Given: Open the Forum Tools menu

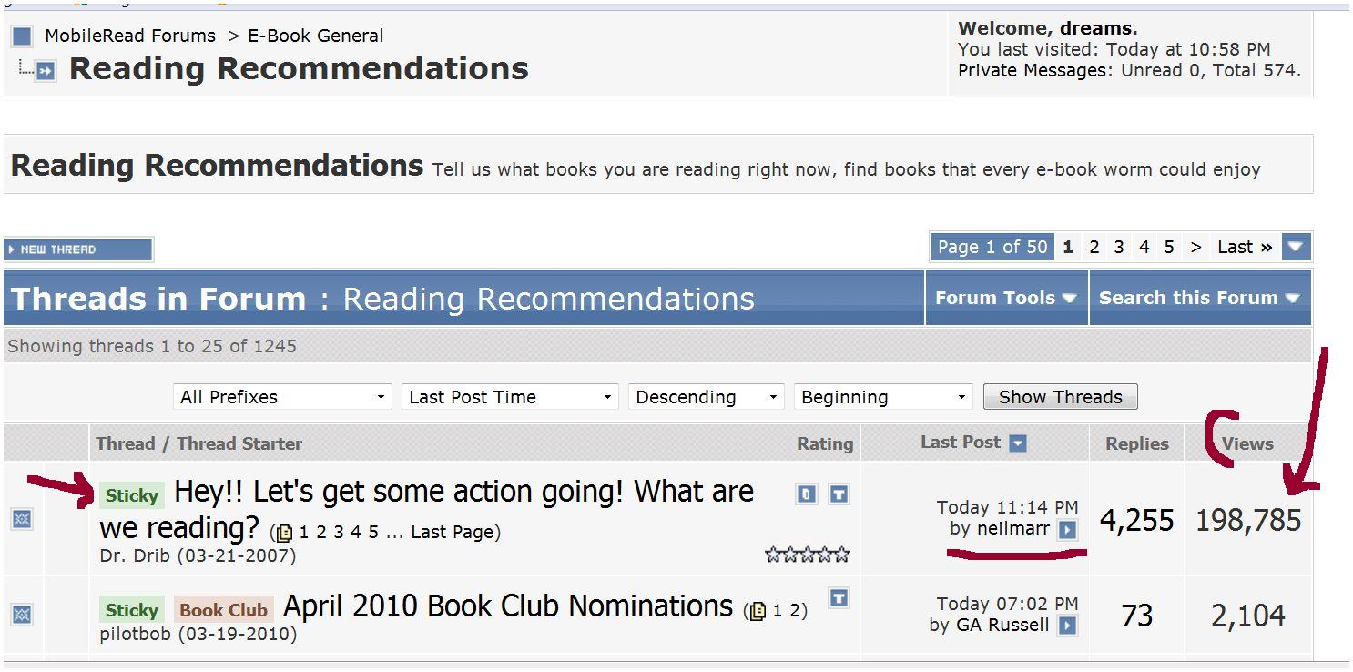Looking at the screenshot, I should point(1005,298).
